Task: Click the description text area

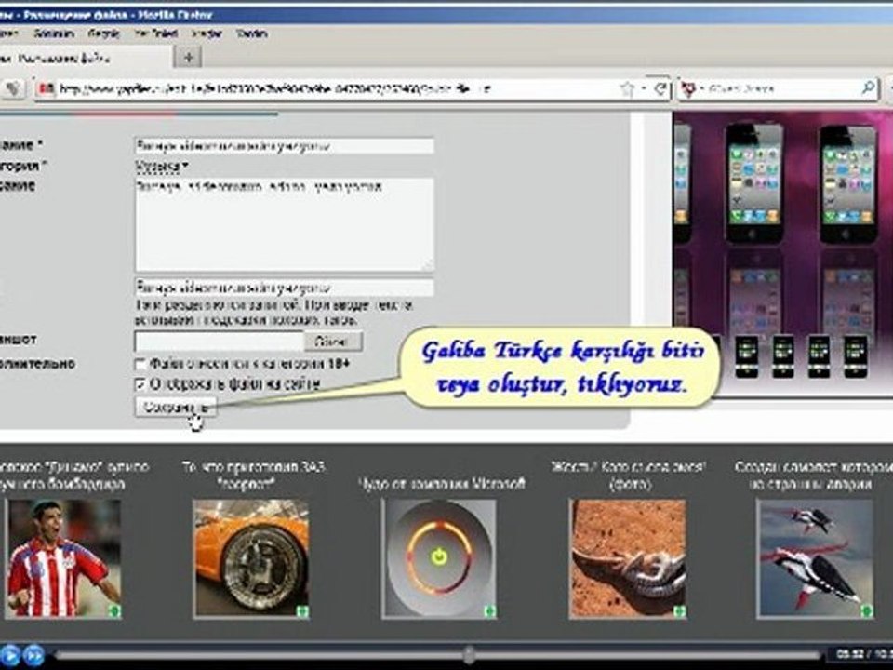Action: pyautogui.click(x=285, y=224)
